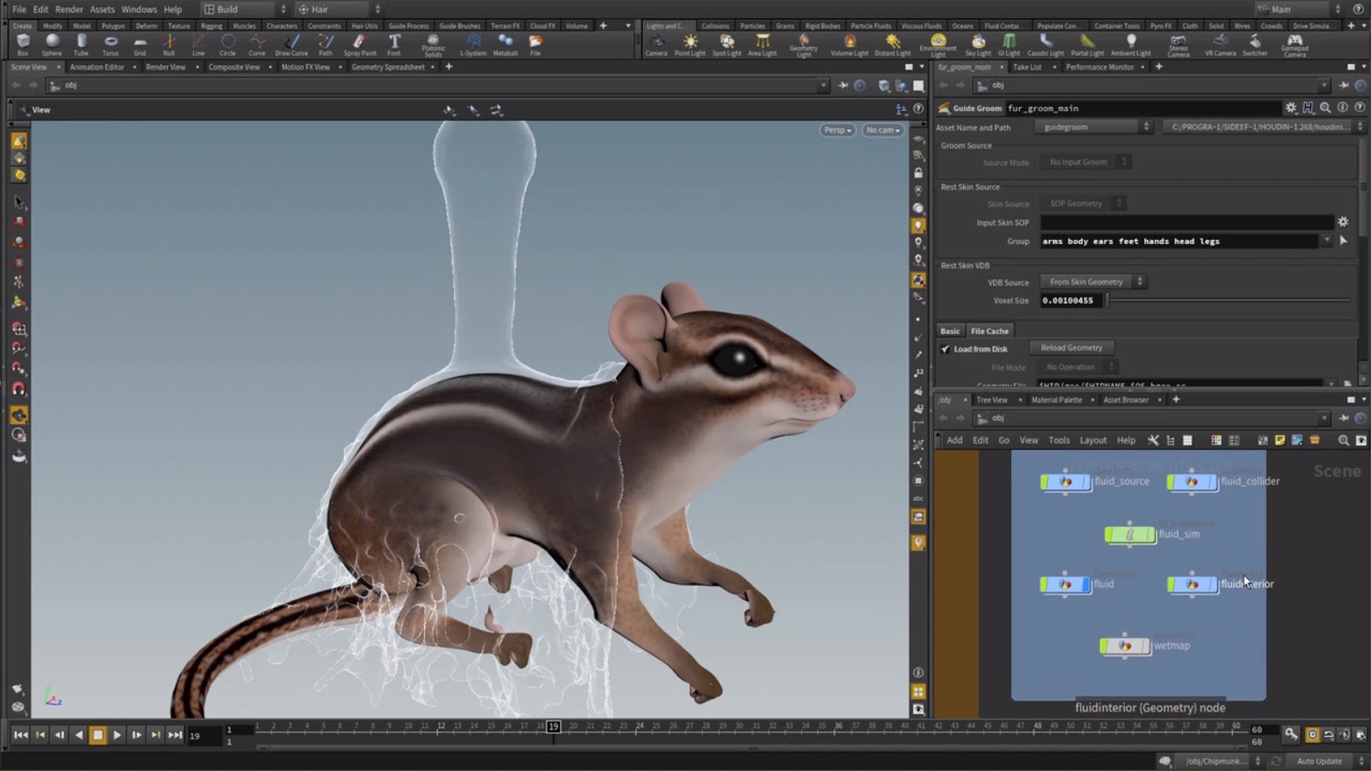Toggle audio playback in the playbar

[1343, 734]
